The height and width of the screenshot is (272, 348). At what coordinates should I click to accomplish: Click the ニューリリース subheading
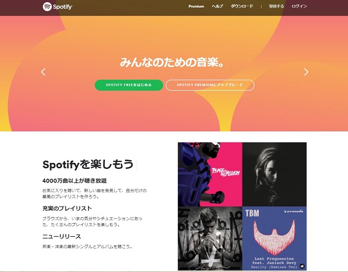pyautogui.click(x=61, y=237)
